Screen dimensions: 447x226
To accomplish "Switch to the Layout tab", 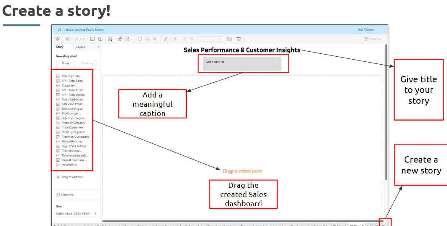I will coord(81,47).
